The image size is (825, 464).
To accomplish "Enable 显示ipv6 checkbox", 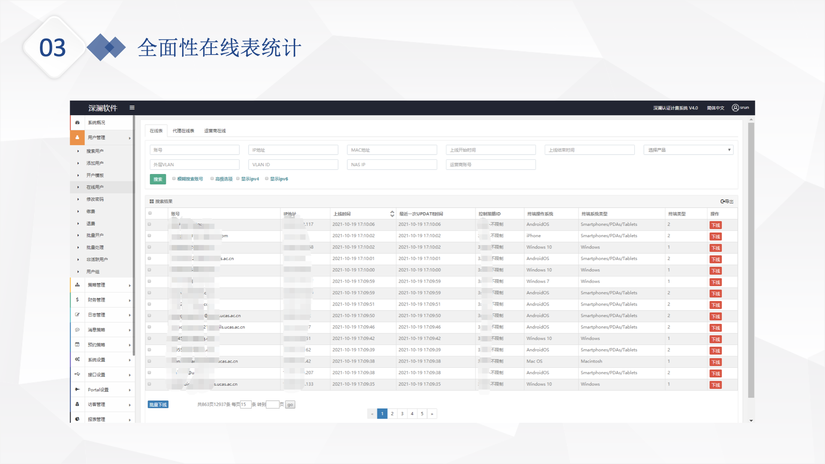I will [x=267, y=179].
